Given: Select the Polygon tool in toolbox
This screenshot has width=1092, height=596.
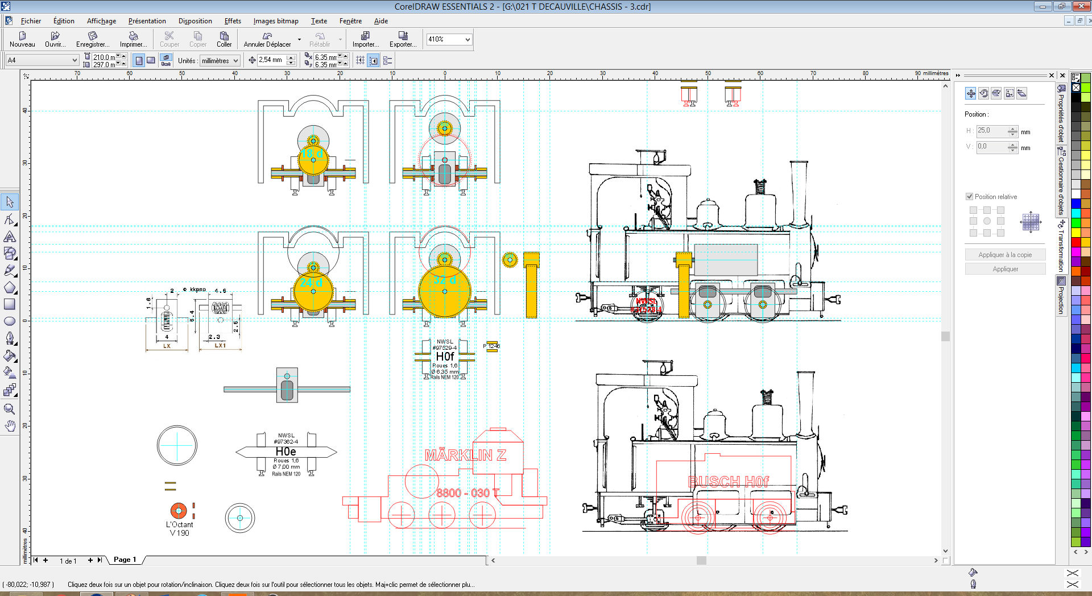Looking at the screenshot, I should click(x=10, y=287).
